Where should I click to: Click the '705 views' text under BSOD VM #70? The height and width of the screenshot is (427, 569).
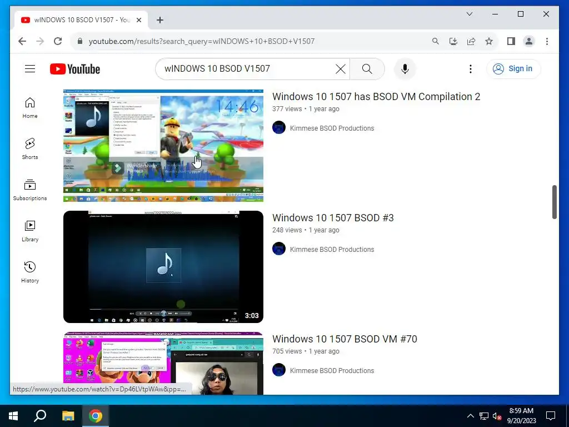287,351
